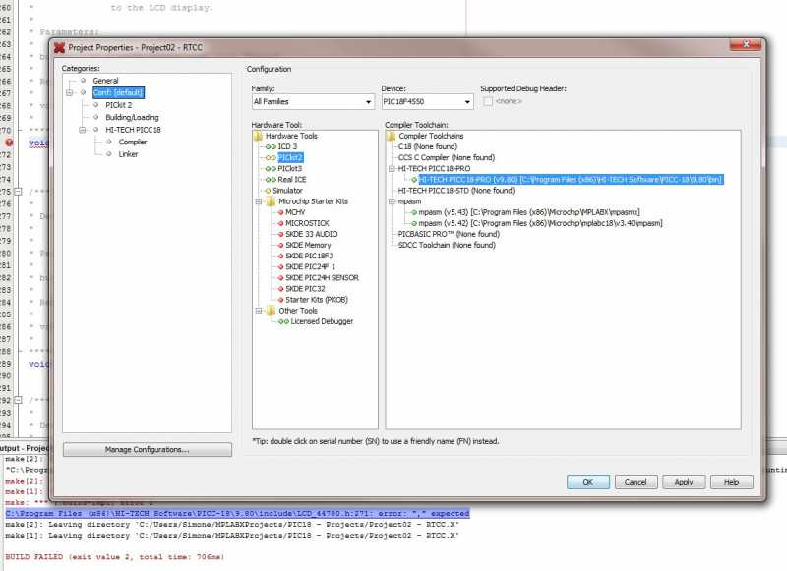Select ICD 3 hardware tool

click(x=287, y=146)
